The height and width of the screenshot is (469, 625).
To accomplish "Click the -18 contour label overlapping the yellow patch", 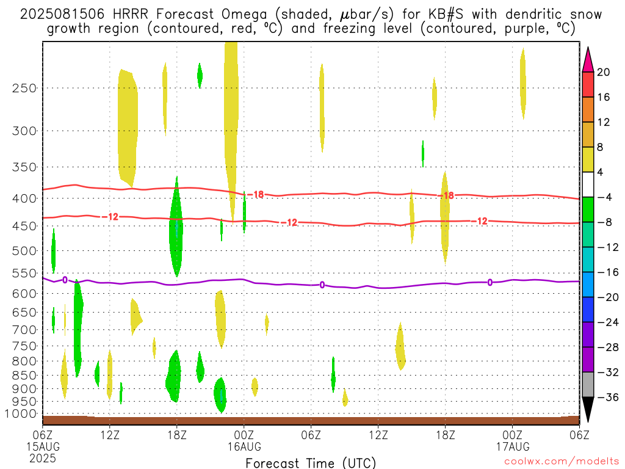I will click(446, 195).
